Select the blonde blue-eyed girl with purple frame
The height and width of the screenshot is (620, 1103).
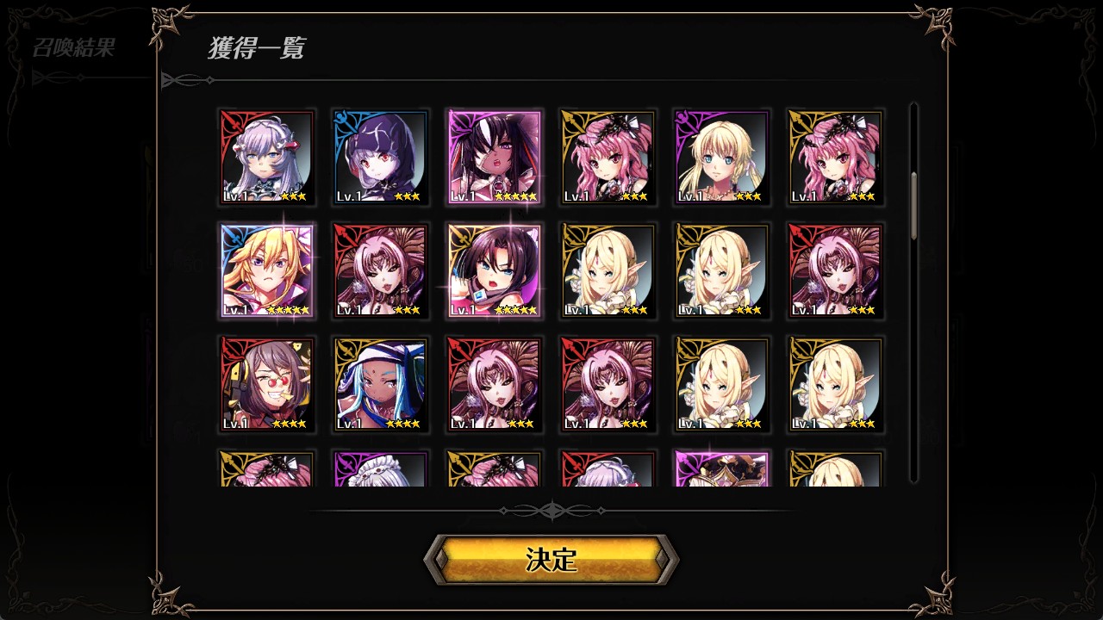[722, 157]
